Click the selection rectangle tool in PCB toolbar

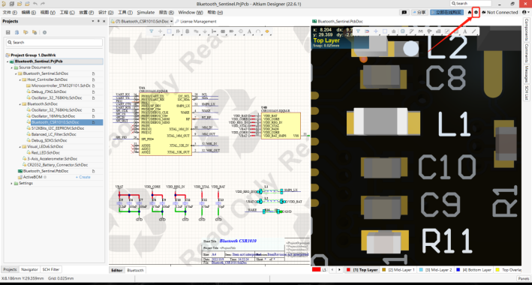(x=385, y=31)
